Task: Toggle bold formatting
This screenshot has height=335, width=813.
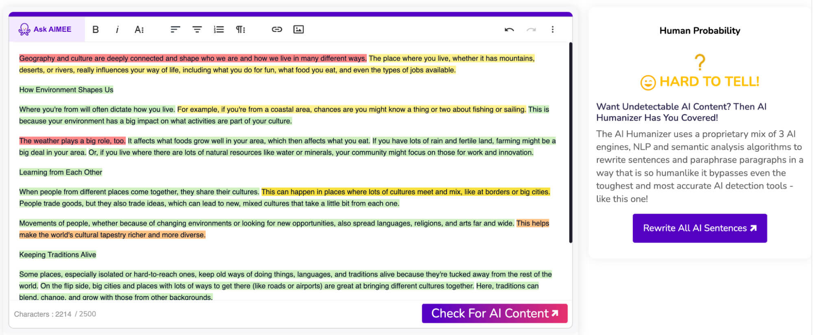Action: tap(96, 29)
